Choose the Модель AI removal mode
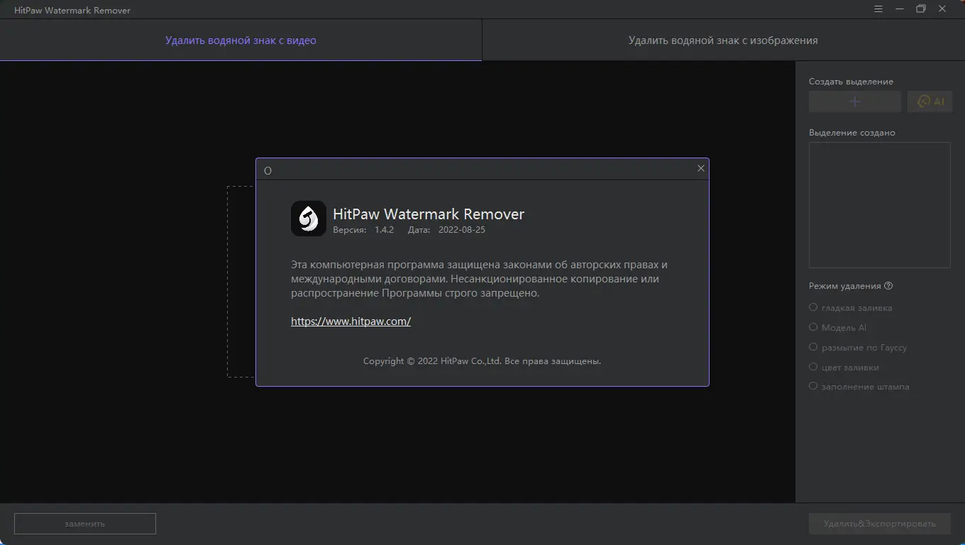 [x=838, y=328]
